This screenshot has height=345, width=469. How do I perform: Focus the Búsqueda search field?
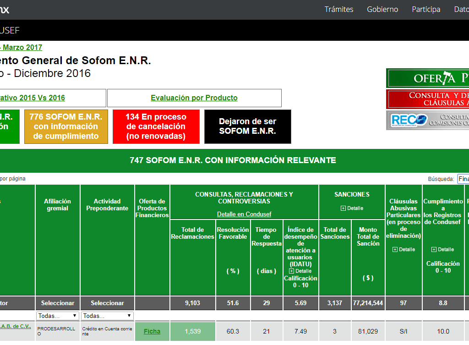464,179
